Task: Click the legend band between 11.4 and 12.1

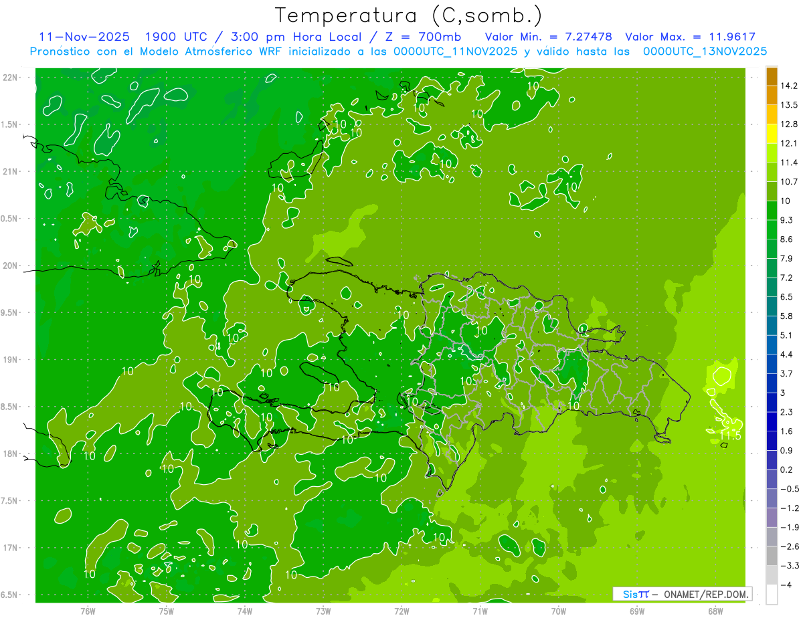Action: (x=772, y=152)
